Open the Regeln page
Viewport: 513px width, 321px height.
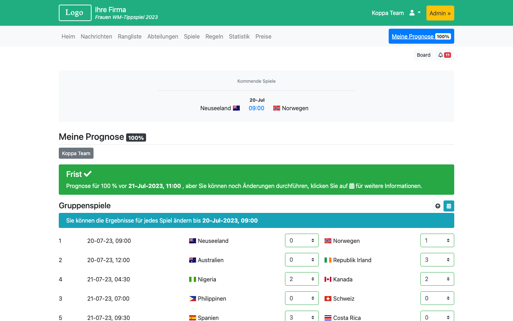(x=214, y=36)
